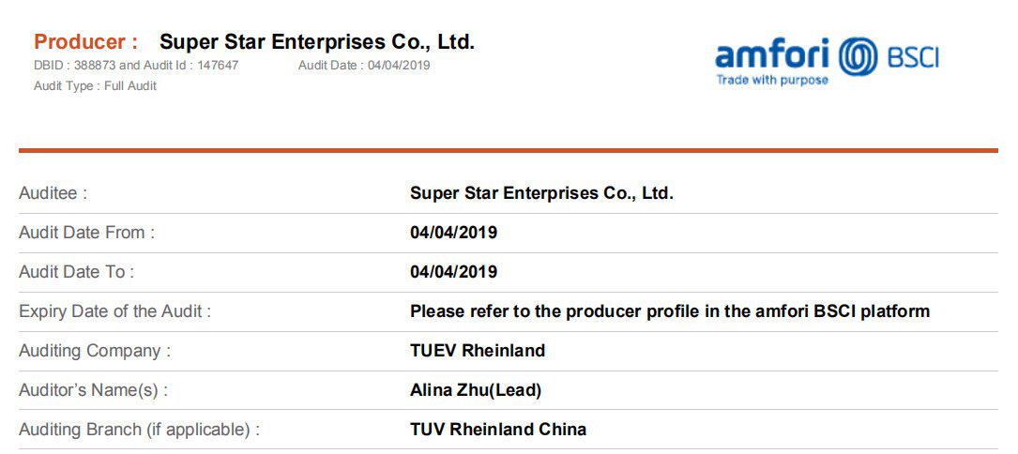Click the header Audit Date text
This screenshot has width=1018, height=454.
[x=364, y=66]
